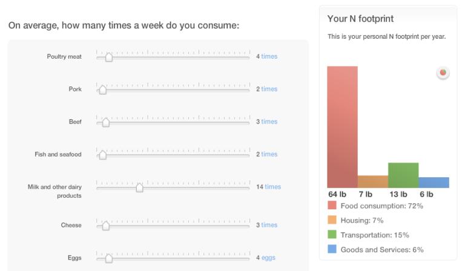Screen dimensions: 465x271
Task: Click the Goods and Services legend swatch
Action: coord(332,249)
